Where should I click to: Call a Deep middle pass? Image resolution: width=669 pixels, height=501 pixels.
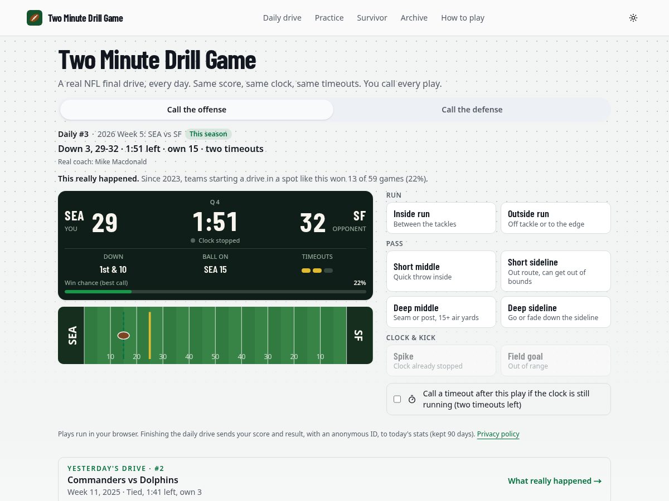pyautogui.click(x=441, y=312)
